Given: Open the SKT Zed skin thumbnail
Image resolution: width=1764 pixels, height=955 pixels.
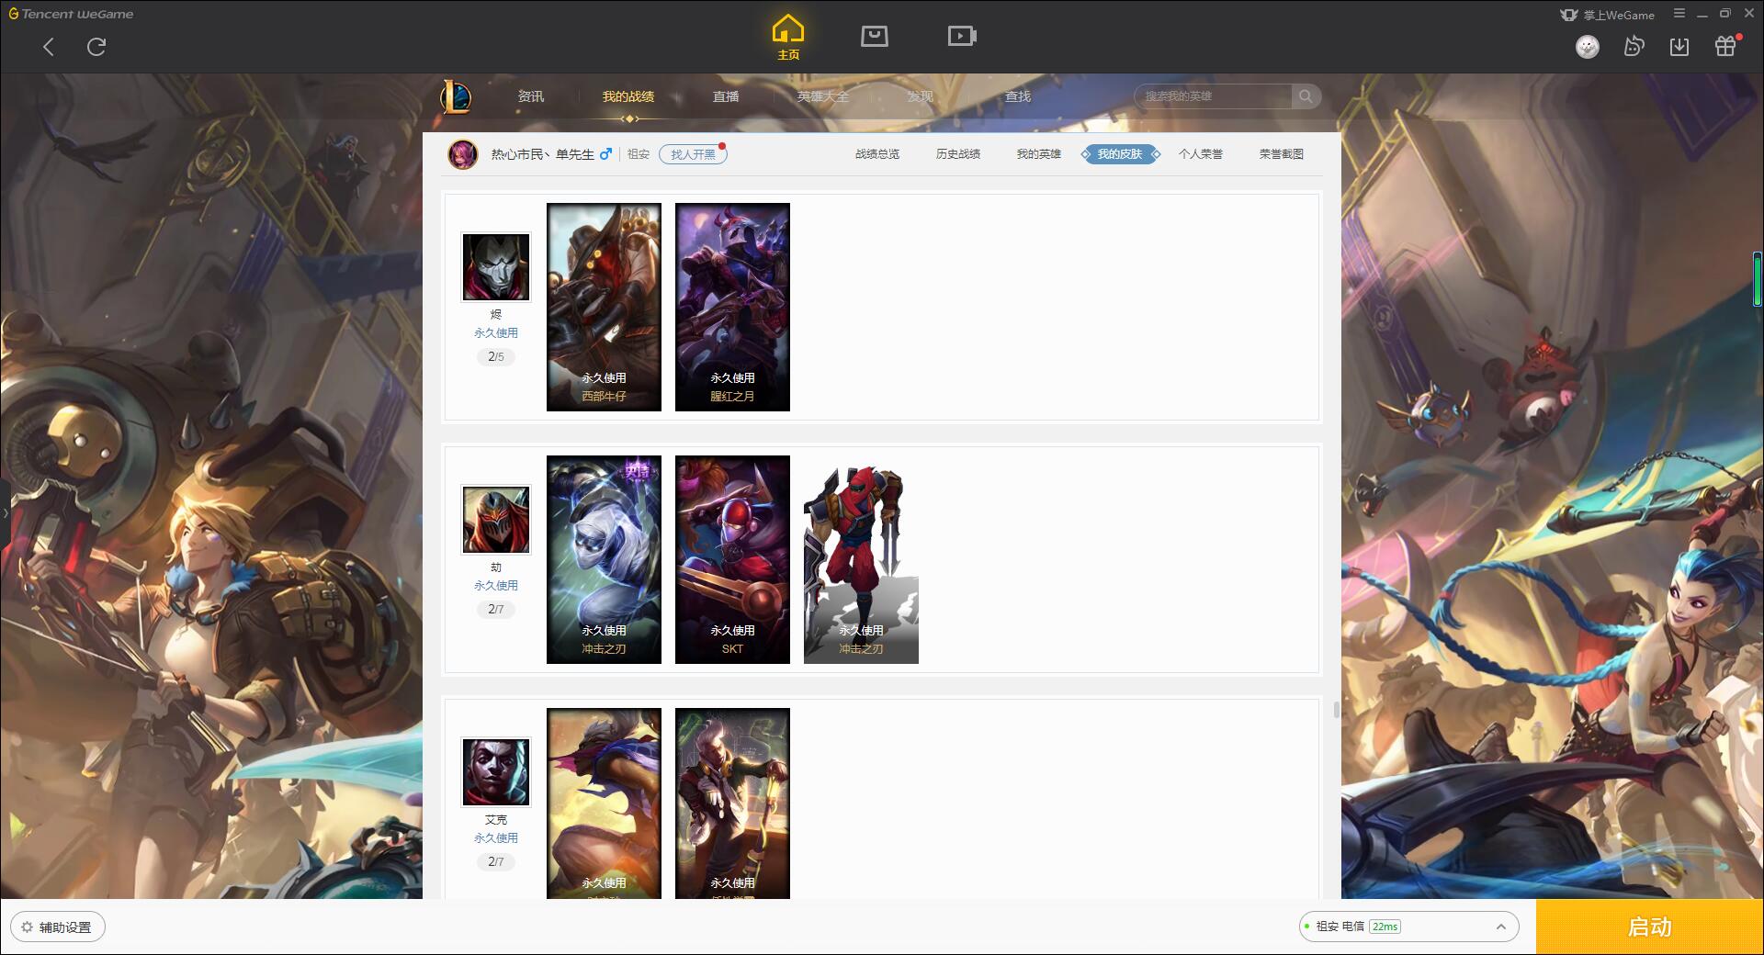Looking at the screenshot, I should 732,559.
